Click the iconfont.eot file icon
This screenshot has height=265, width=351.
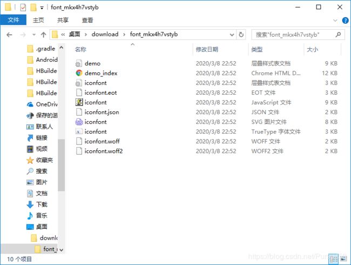click(x=79, y=92)
